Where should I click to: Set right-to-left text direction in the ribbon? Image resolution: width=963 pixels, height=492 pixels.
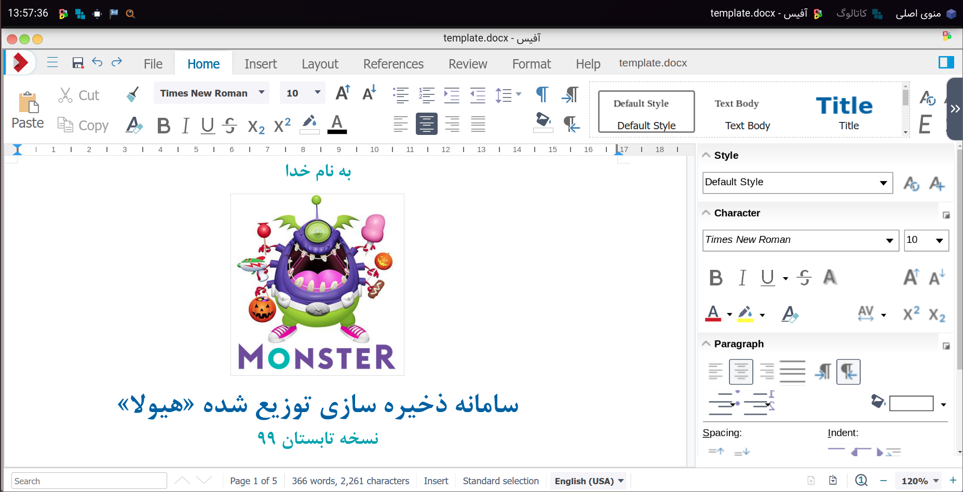(x=572, y=125)
